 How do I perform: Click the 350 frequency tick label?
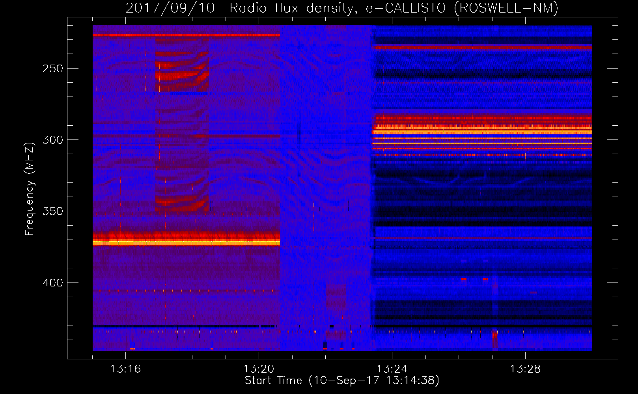pyautogui.click(x=53, y=211)
